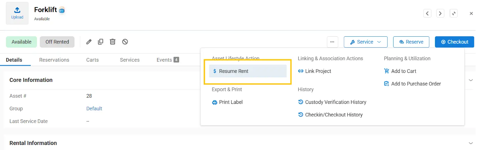Click the Asset # field label
Screen dimensions: 477x150
[x=18, y=96]
